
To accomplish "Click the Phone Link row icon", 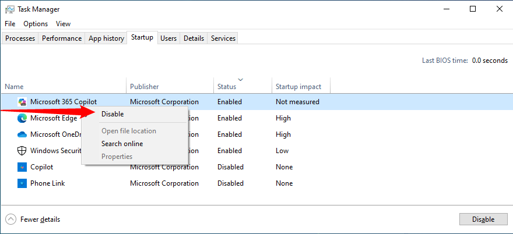I will [22, 183].
